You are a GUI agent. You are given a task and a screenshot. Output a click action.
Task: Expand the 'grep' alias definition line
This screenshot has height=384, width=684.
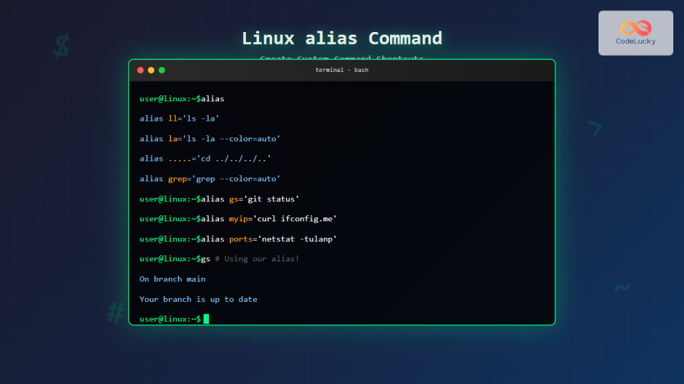(209, 179)
